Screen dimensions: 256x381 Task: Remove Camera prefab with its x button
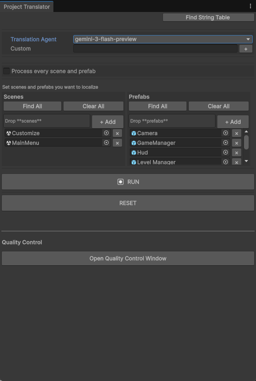tap(236, 133)
